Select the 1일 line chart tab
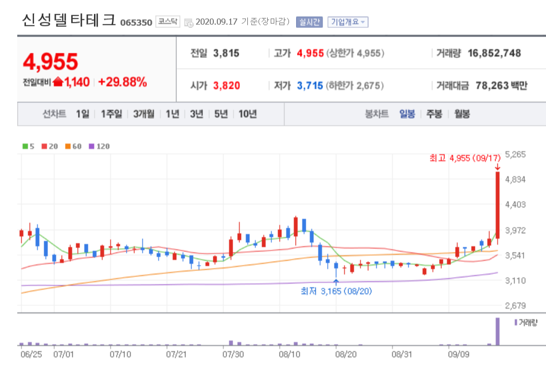 point(82,114)
